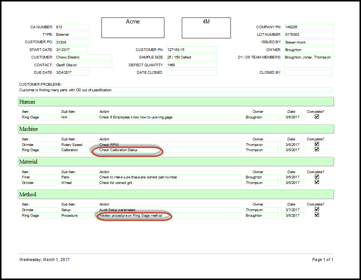
Task: Click sub item 'Parts' in Material section
Action: pyautogui.click(x=79, y=177)
